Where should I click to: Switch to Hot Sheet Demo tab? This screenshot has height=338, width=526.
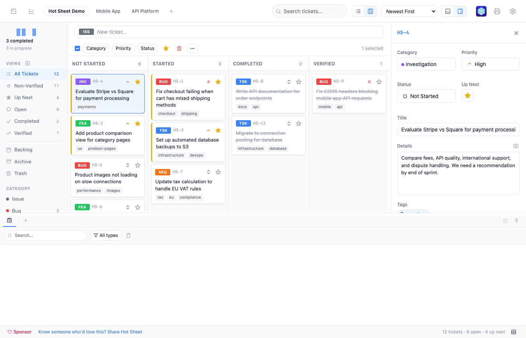[67, 11]
